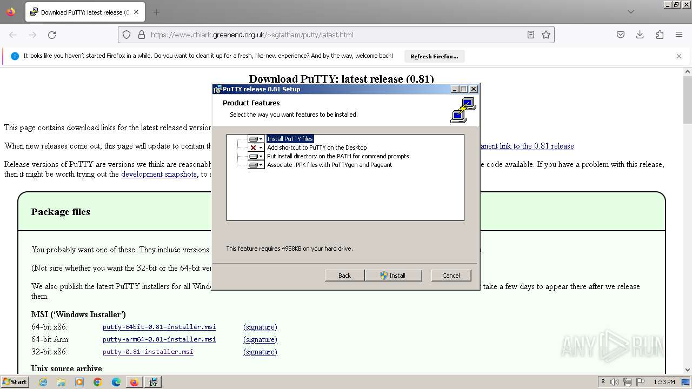The image size is (692, 389).
Task: Open putty-arm64-0.81-installer.msi download link
Action: (x=159, y=339)
